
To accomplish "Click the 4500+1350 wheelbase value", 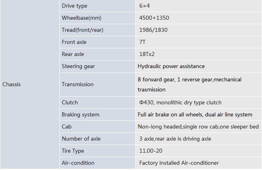I will [x=154, y=18].
